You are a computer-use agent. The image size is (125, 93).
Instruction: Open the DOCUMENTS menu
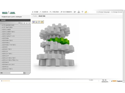[66, 12]
